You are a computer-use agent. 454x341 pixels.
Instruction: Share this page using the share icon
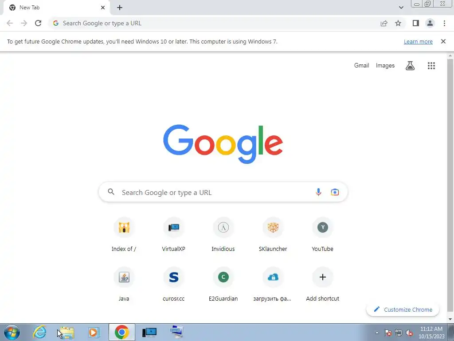384,23
